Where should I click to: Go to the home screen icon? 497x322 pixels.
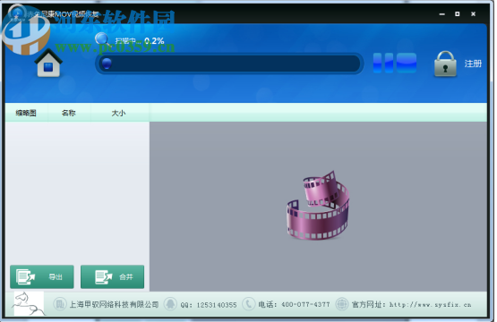point(48,64)
